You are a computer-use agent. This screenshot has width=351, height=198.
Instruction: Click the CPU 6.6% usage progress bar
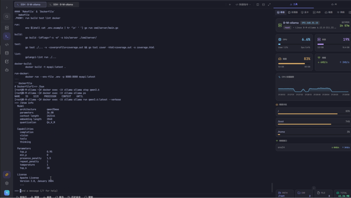tap(294, 44)
